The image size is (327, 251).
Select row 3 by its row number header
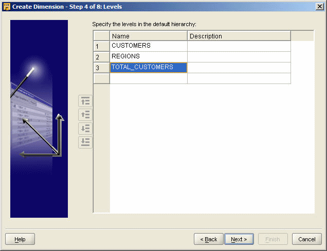(101, 68)
